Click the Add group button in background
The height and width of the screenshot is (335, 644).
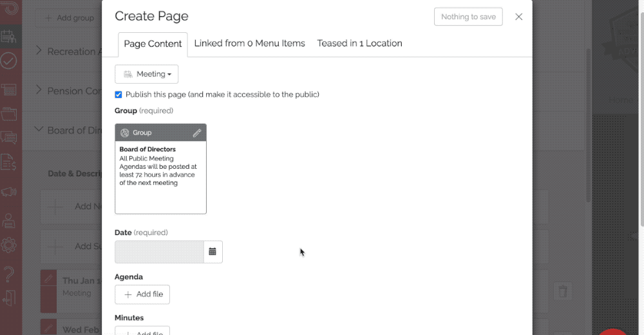click(x=69, y=18)
